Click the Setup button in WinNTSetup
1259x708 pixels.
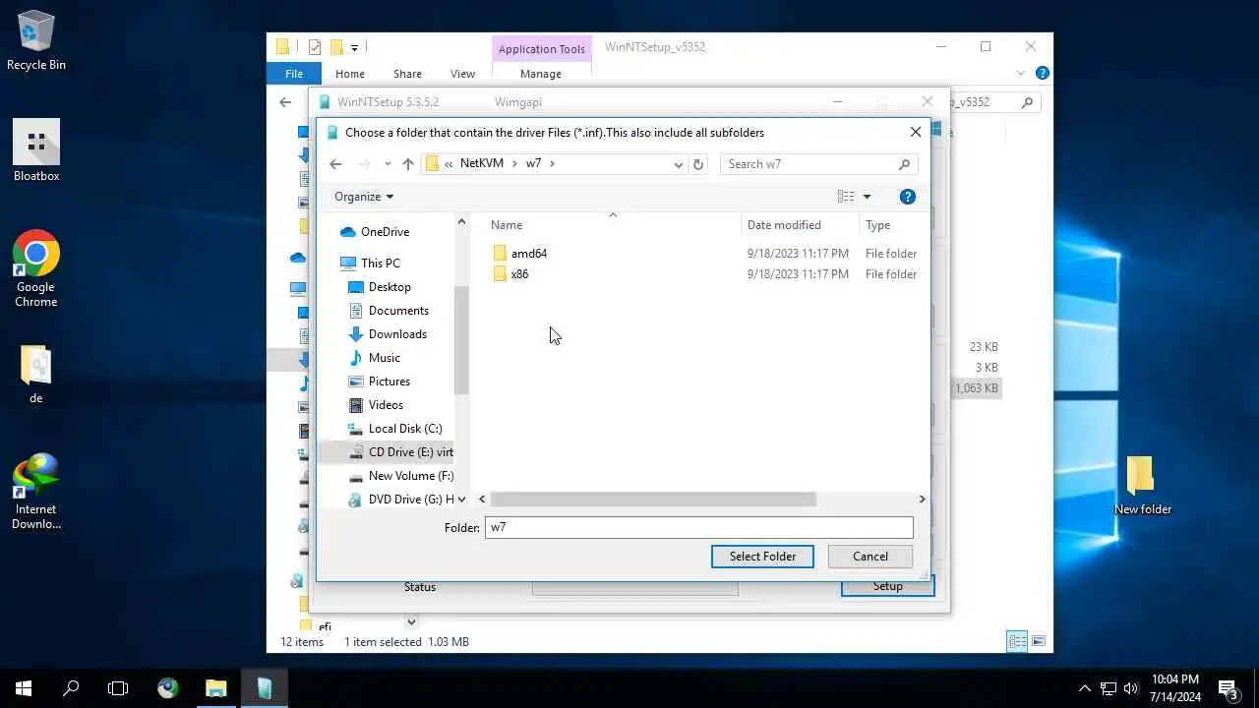point(887,586)
